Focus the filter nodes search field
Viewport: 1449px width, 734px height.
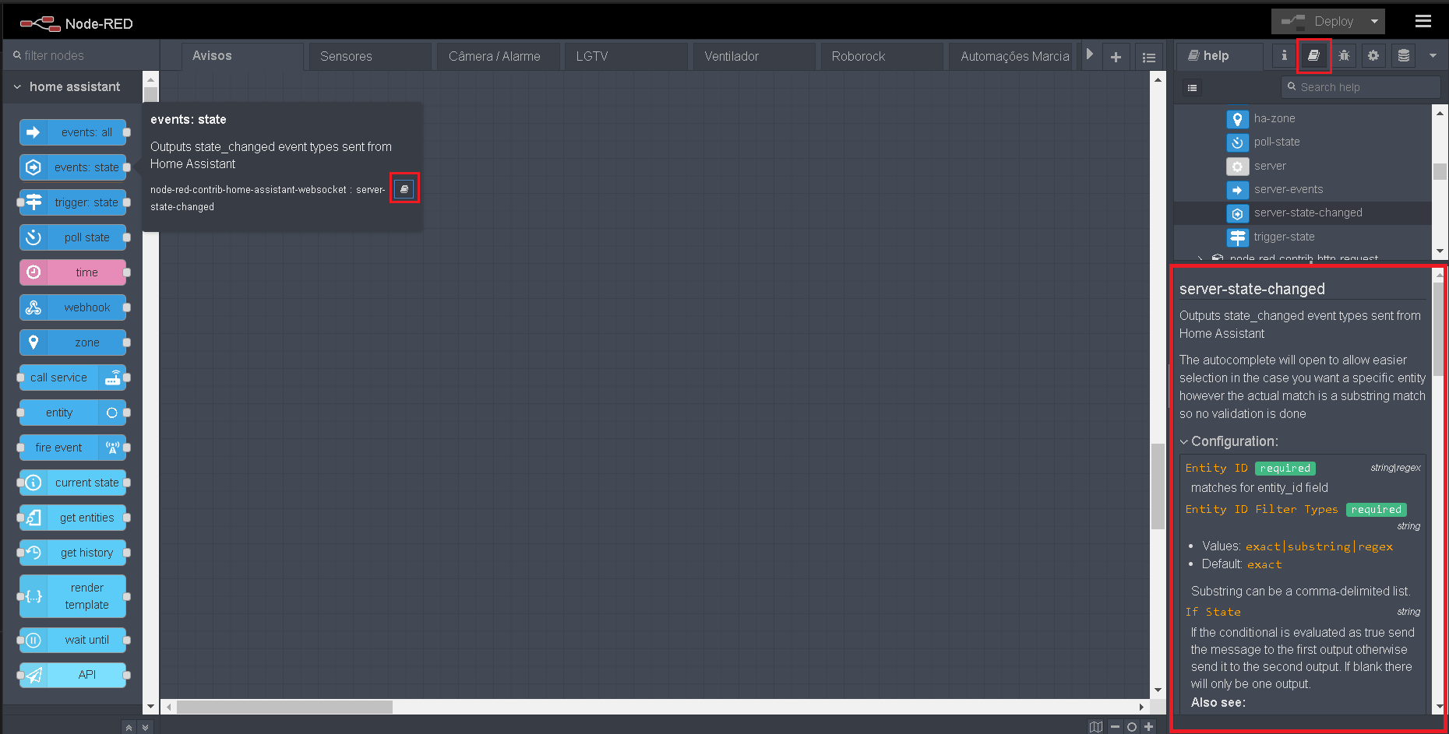[x=81, y=55]
